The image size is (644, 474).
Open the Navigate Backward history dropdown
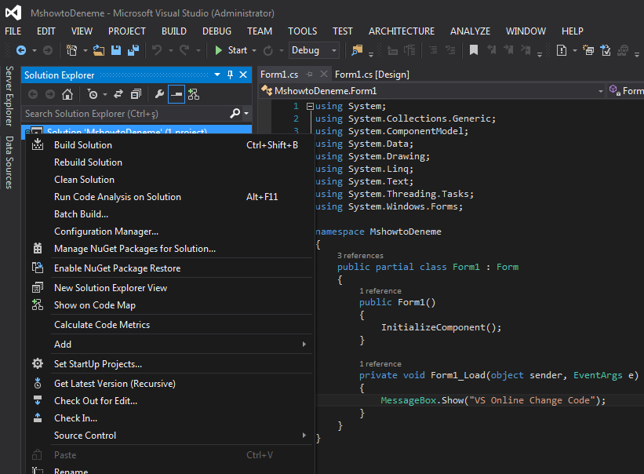click(x=35, y=50)
